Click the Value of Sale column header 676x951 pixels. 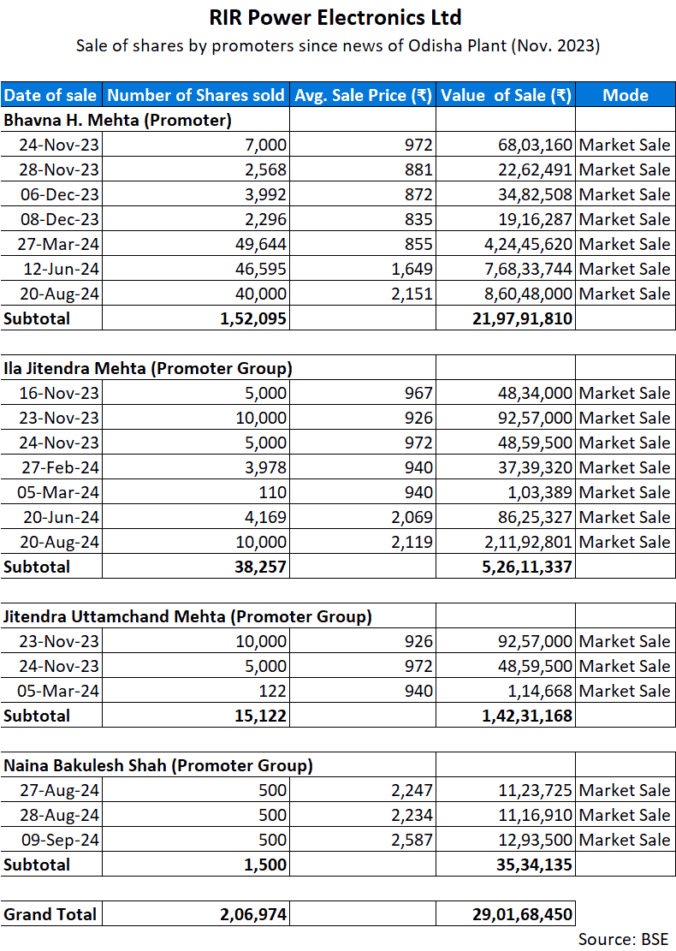[506, 95]
